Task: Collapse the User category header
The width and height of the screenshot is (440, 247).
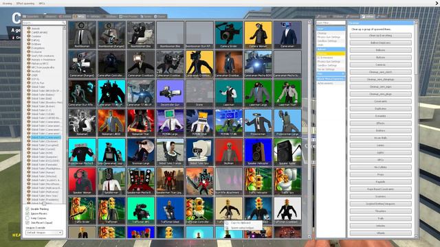Action: [331, 29]
